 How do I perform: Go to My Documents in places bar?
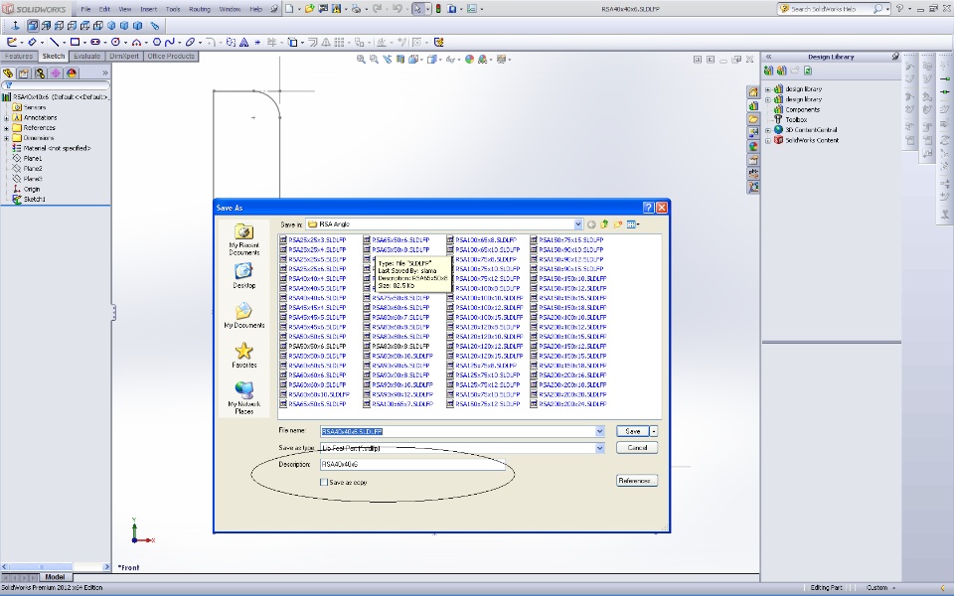pyautogui.click(x=244, y=316)
